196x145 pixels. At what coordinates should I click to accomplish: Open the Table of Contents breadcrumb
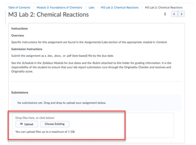pos(19,7)
